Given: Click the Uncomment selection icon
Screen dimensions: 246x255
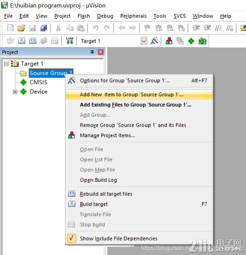Looking at the screenshot, I should 230,28.
